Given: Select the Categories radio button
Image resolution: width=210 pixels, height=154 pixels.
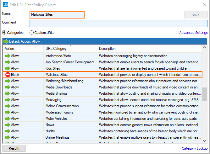Looking at the screenshot, I should tap(4, 33).
